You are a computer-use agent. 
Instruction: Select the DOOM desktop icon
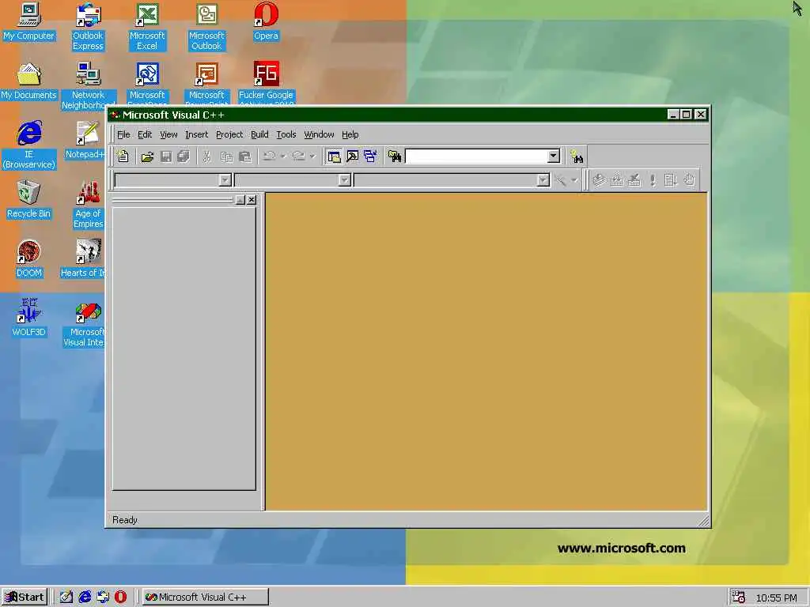point(29,258)
